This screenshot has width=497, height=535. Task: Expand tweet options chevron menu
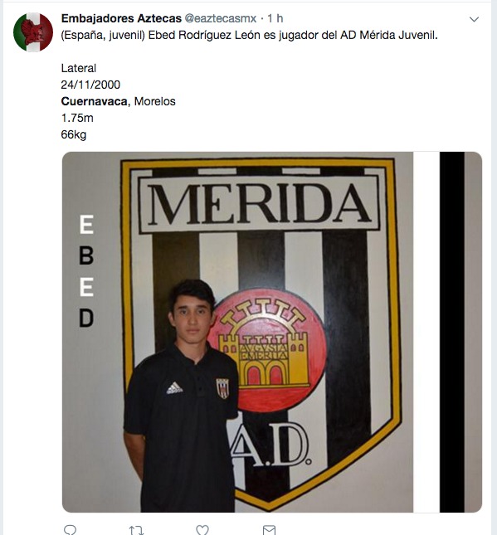[x=474, y=19]
